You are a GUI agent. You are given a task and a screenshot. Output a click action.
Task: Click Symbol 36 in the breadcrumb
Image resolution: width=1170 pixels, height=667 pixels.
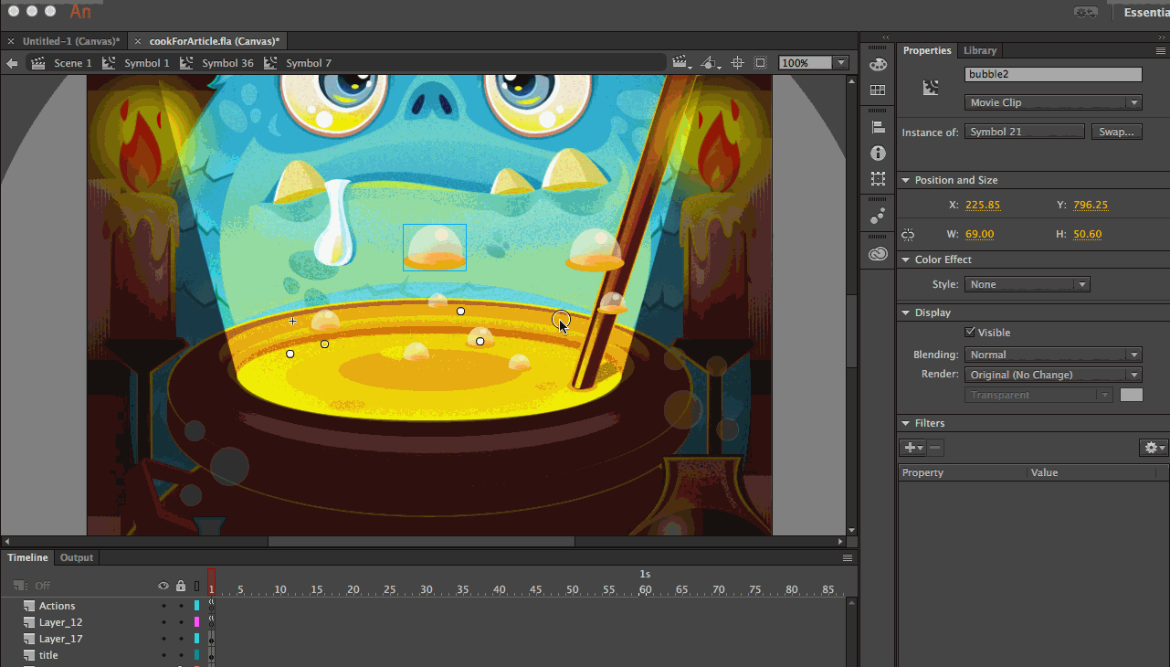227,63
